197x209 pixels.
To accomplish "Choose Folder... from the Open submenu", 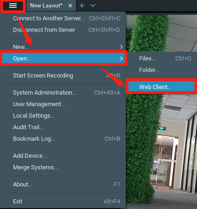I will (x=161, y=70).
